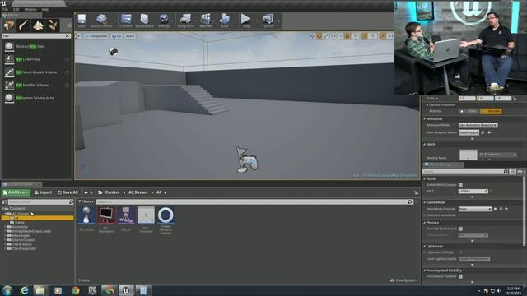Open the Edit menu
The height and width of the screenshot is (296, 527).
click(16, 9)
